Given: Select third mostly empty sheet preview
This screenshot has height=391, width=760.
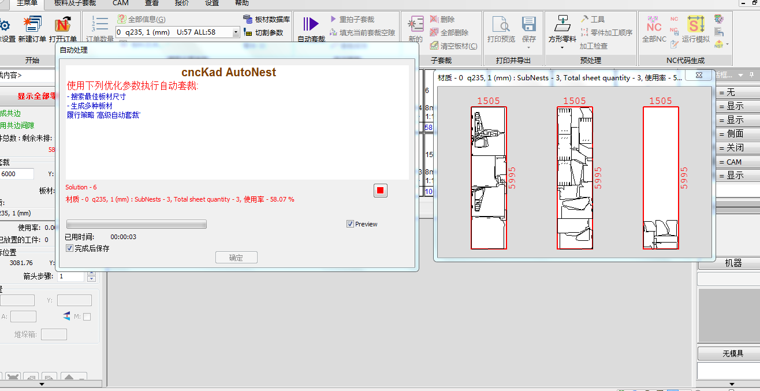Looking at the screenshot, I should pos(661,178).
